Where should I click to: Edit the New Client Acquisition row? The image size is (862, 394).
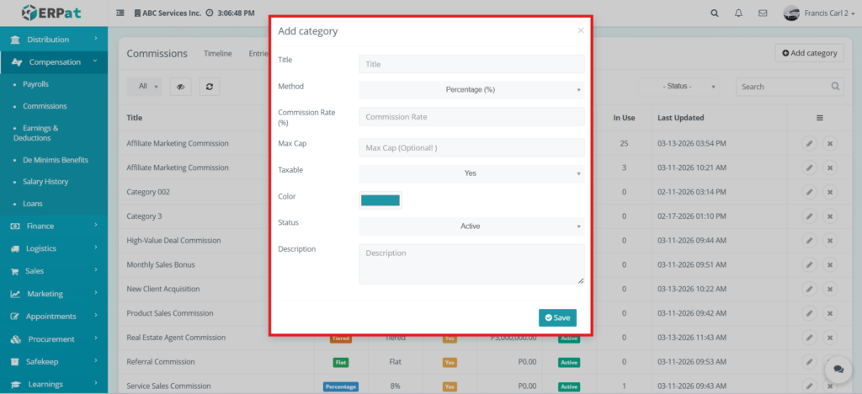[809, 289]
